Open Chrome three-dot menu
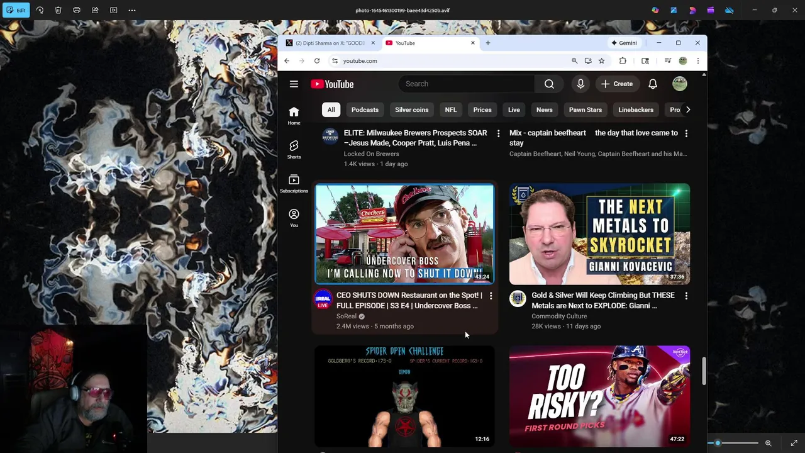This screenshot has height=453, width=805. pos(697,61)
